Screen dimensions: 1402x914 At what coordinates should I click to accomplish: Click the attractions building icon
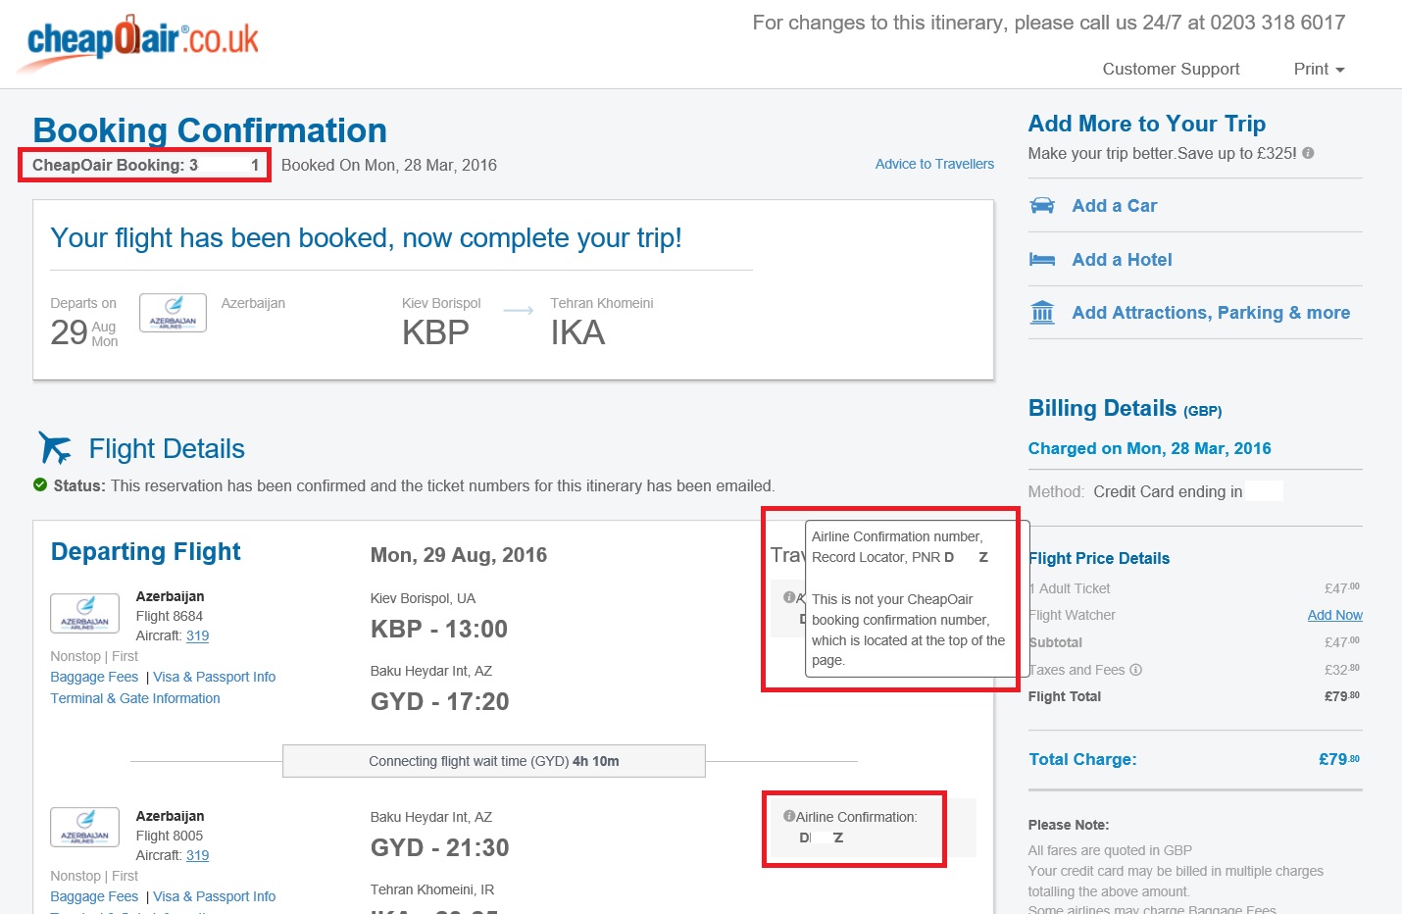coord(1042,313)
